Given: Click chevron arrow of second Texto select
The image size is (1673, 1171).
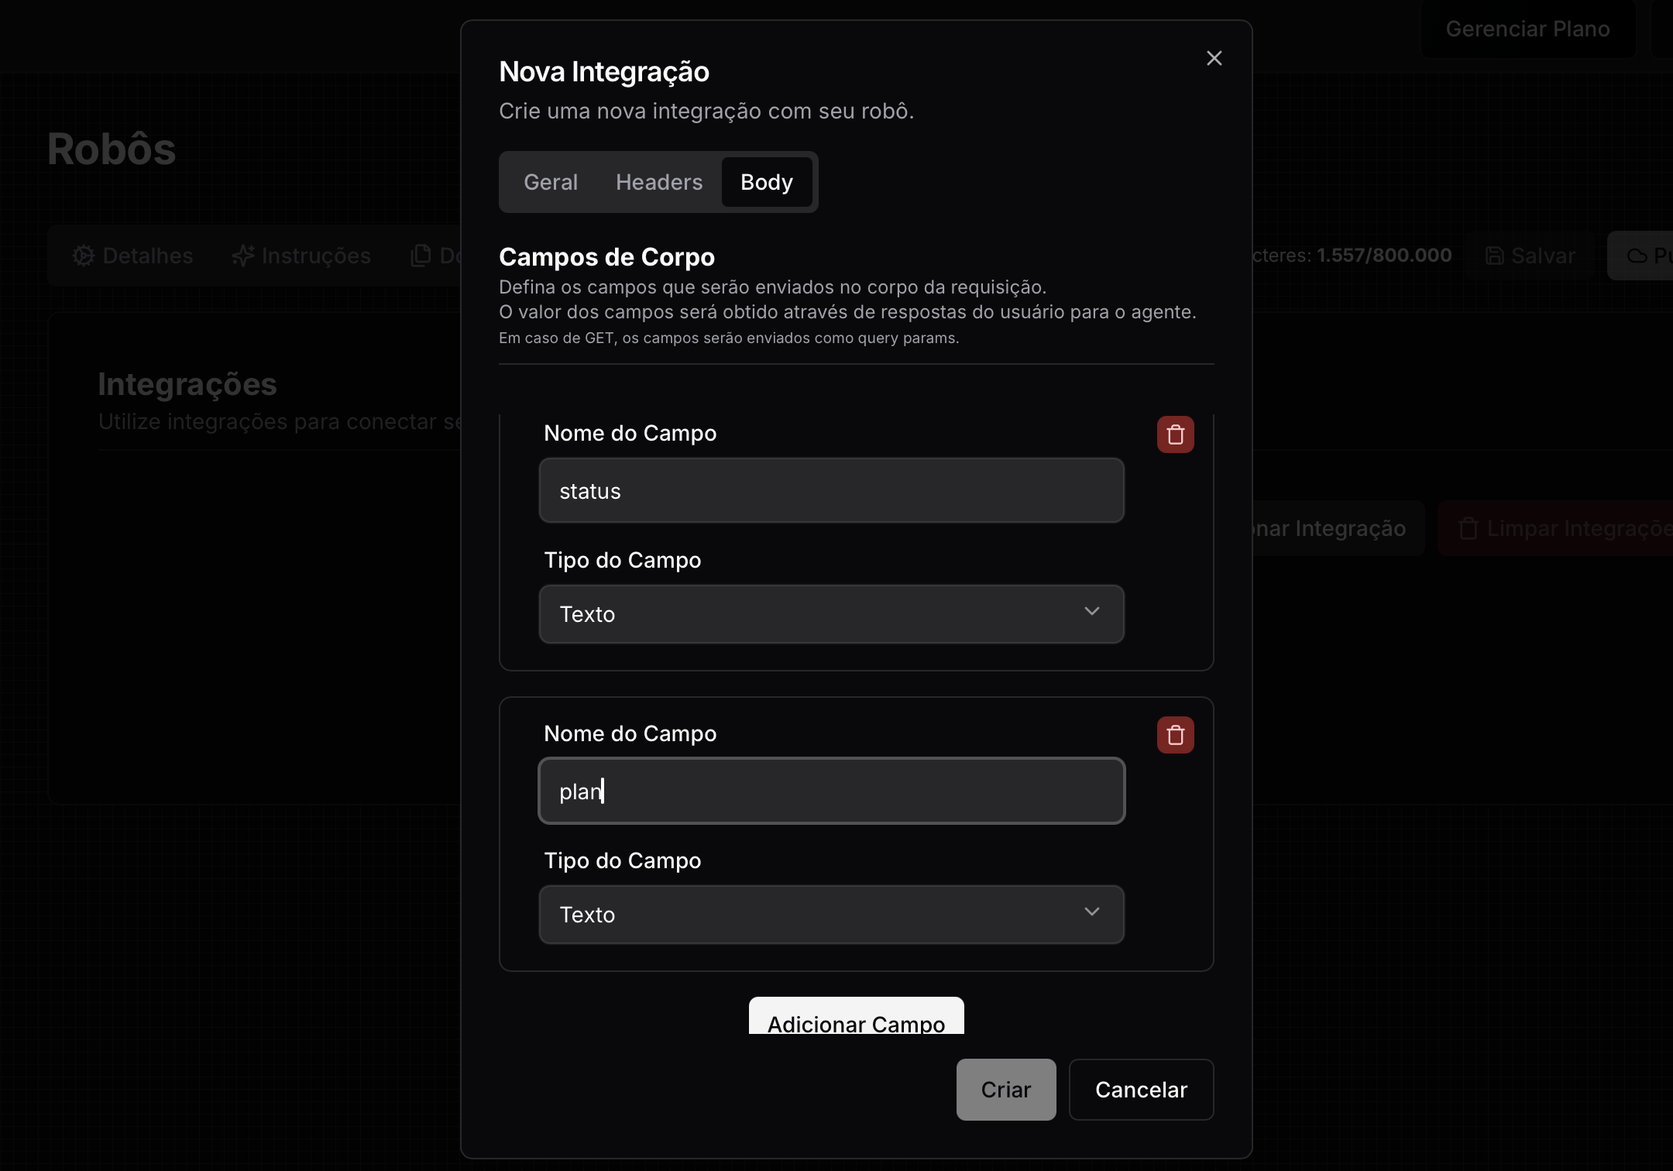Looking at the screenshot, I should point(1091,912).
